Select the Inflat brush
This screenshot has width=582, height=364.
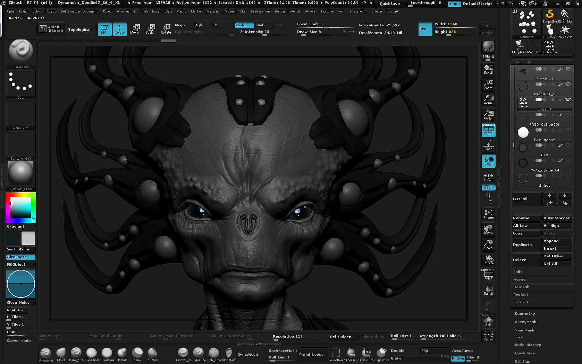122,355
